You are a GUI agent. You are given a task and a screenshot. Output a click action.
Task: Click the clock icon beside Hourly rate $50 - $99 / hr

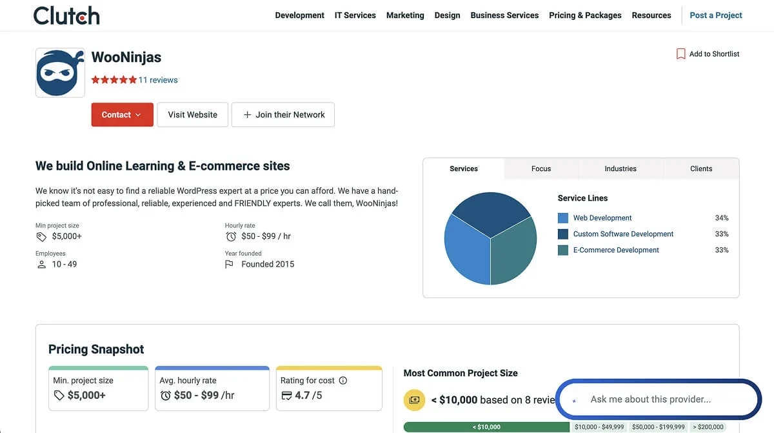coord(231,236)
